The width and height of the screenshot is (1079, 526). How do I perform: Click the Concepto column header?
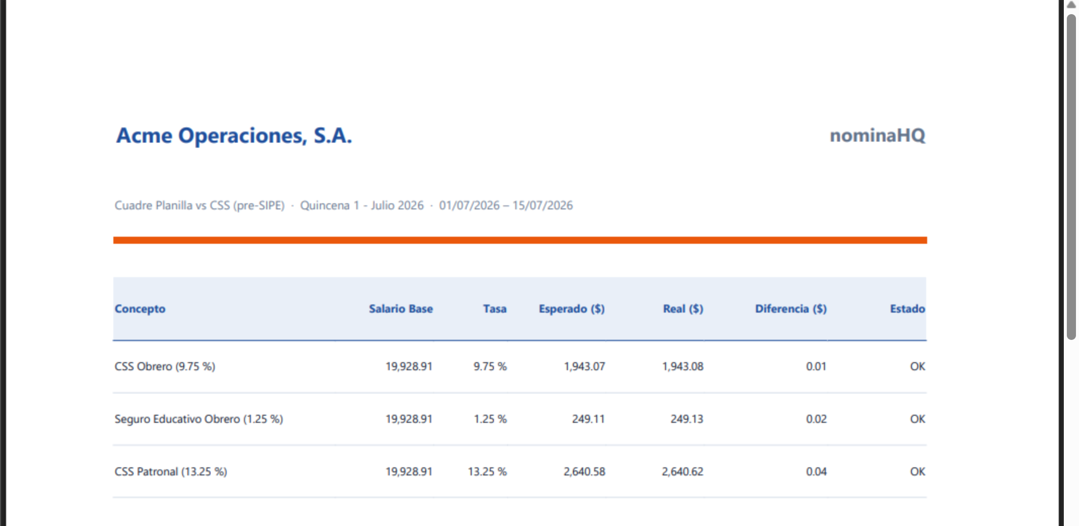tap(140, 309)
